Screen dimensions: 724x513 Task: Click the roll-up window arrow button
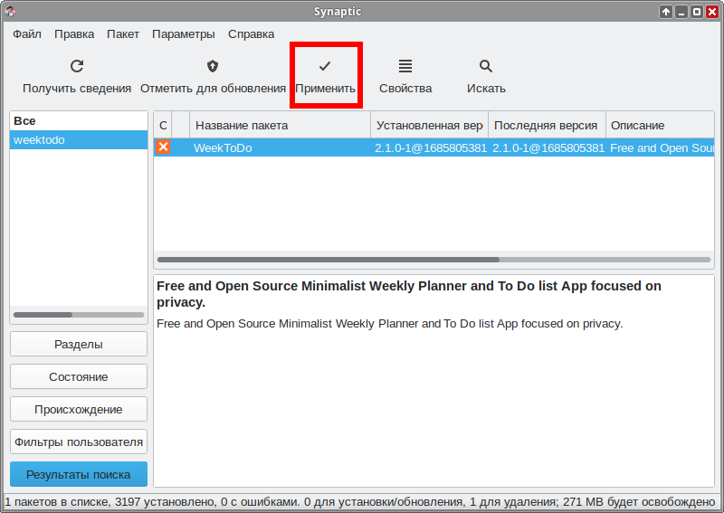(x=666, y=12)
